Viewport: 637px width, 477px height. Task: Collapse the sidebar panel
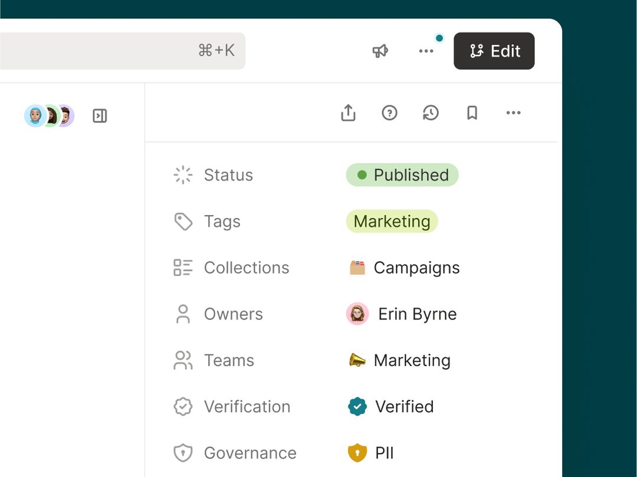point(100,116)
